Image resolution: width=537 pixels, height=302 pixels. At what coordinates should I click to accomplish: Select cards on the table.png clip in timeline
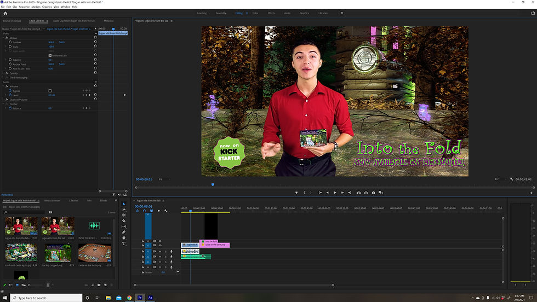(x=215, y=245)
